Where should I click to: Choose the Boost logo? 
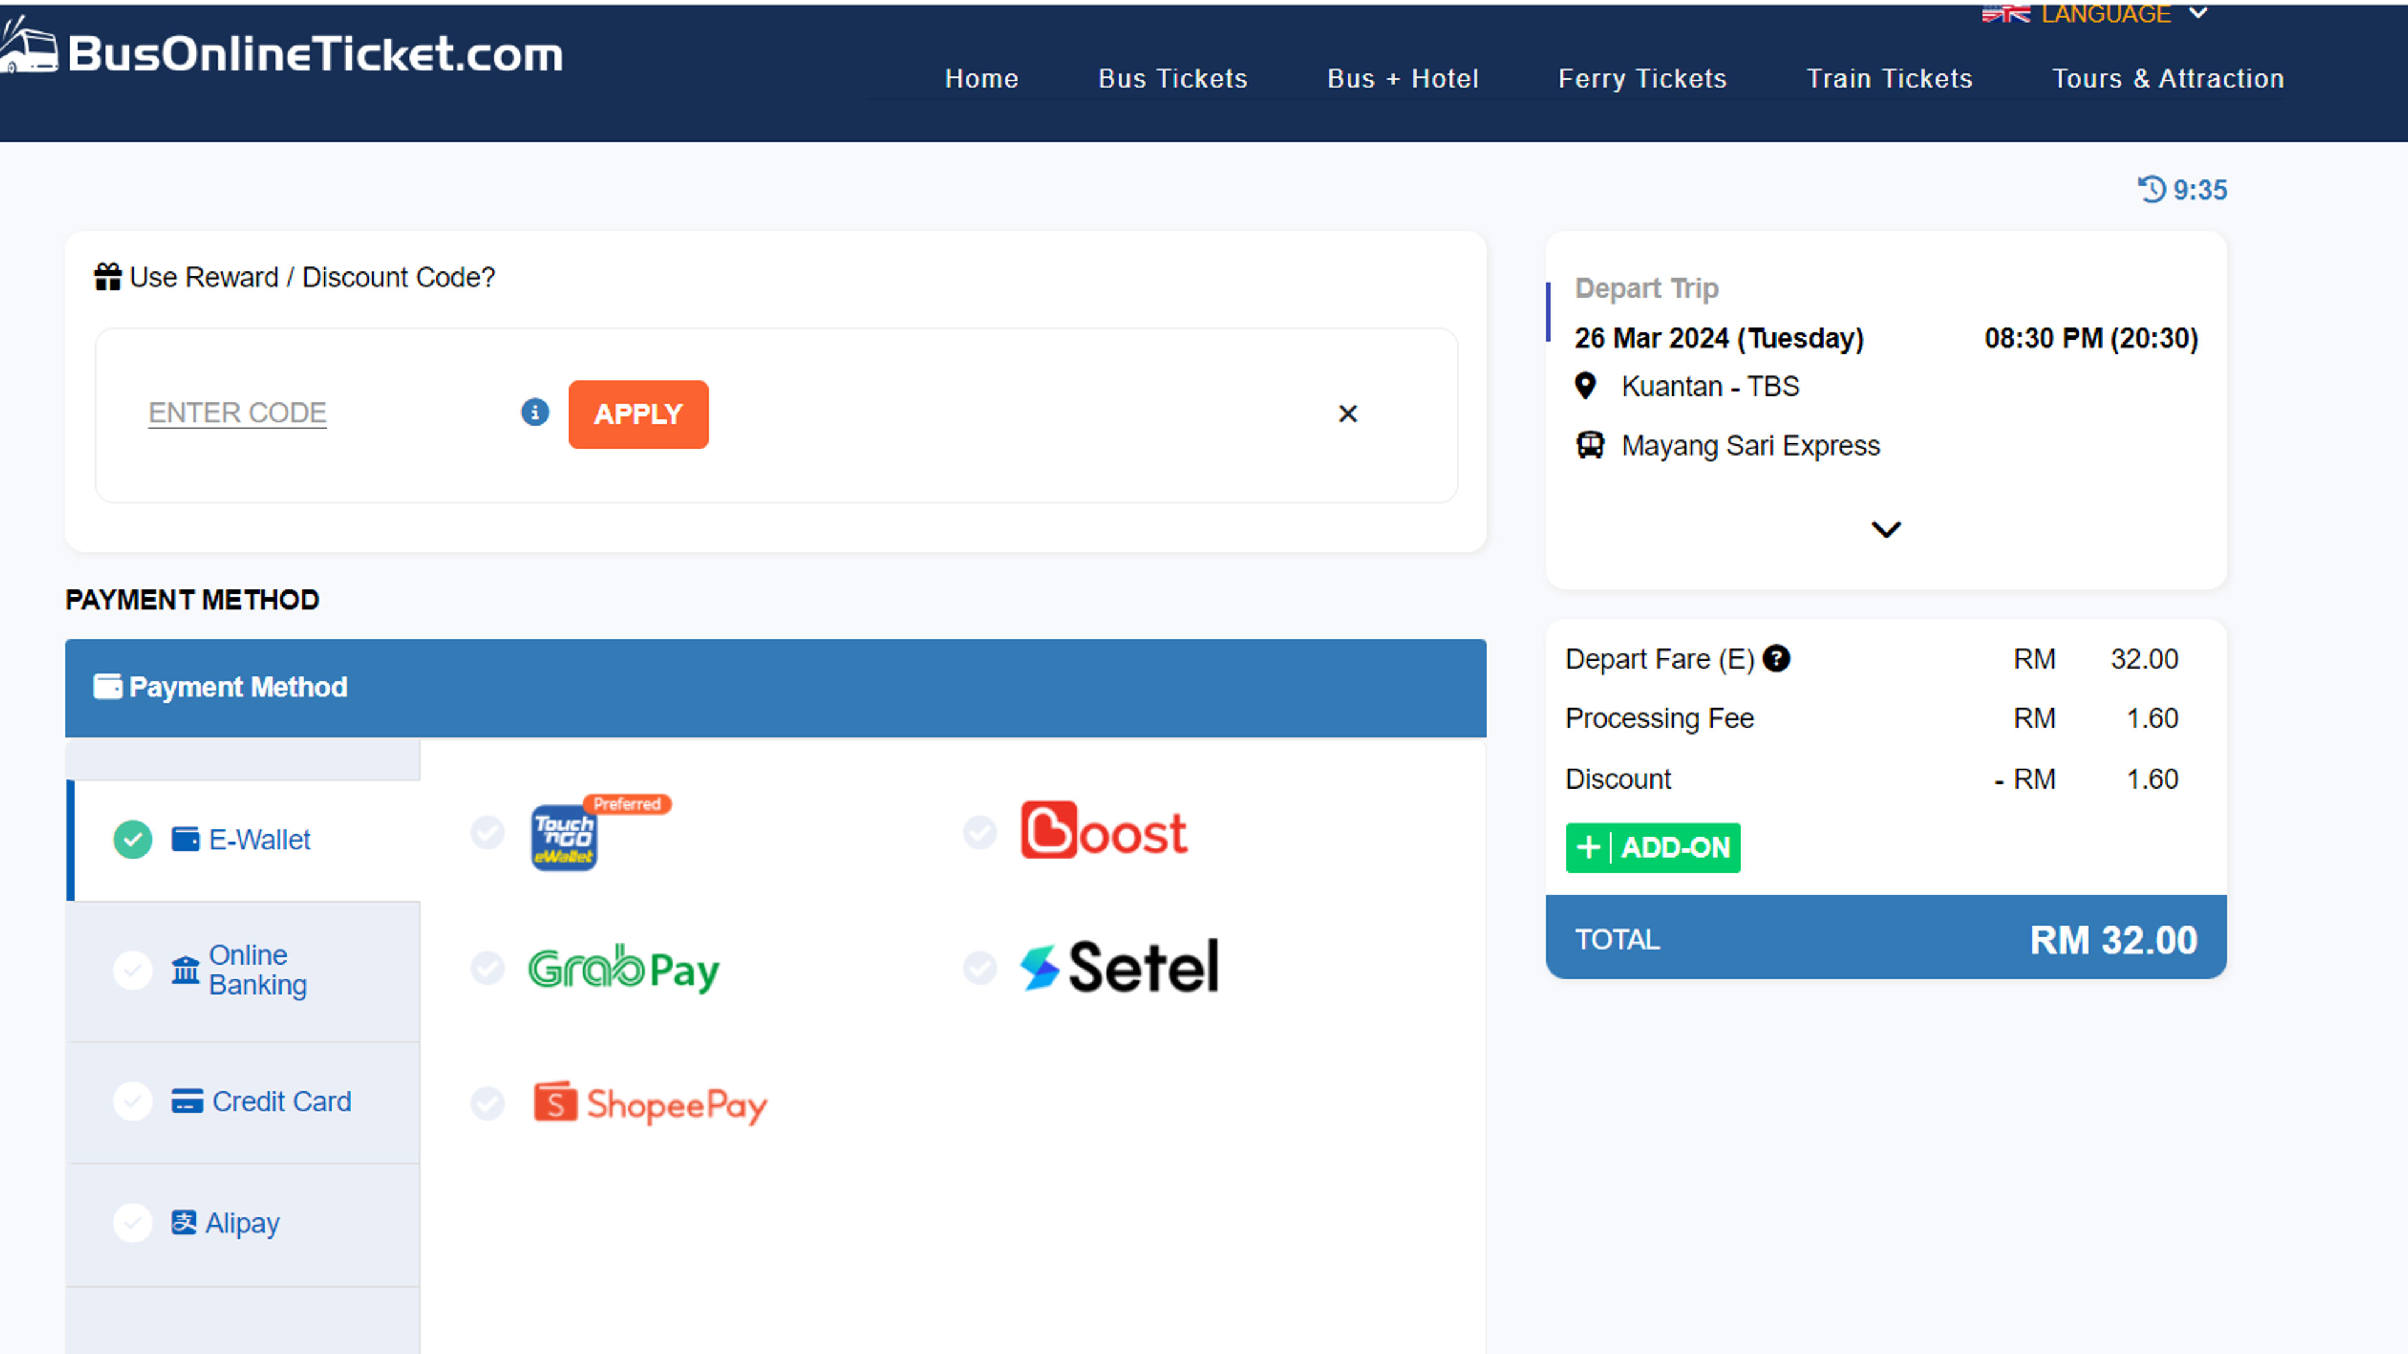point(1104,830)
